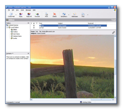Open the Addresses book
This screenshot has width=122, height=109.
coord(75,15)
